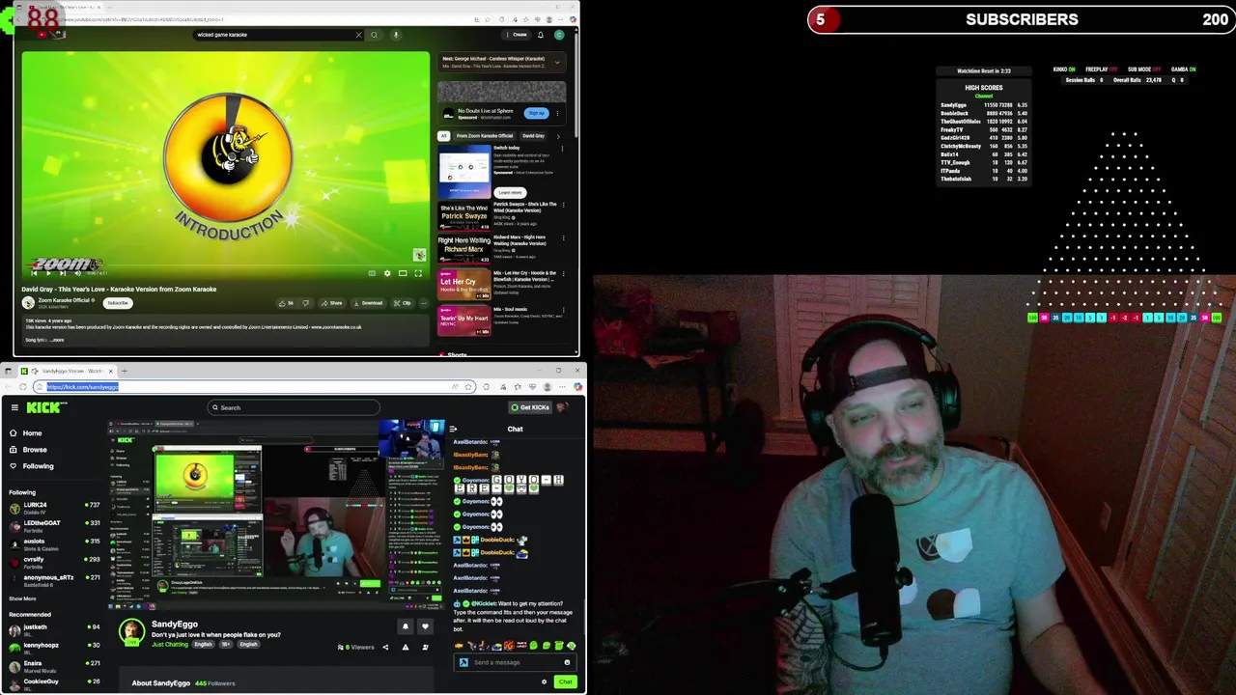Start YouTube voice search with microphone
1236x695 pixels.
click(396, 35)
